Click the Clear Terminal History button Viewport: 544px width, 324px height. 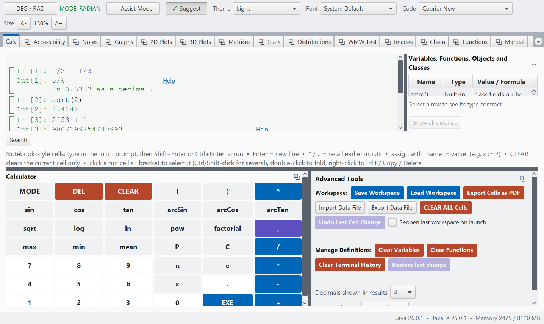click(x=350, y=265)
